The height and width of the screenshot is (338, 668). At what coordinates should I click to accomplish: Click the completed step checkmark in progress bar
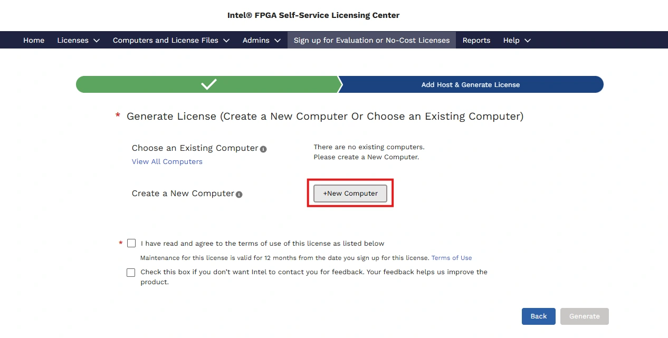tap(209, 84)
